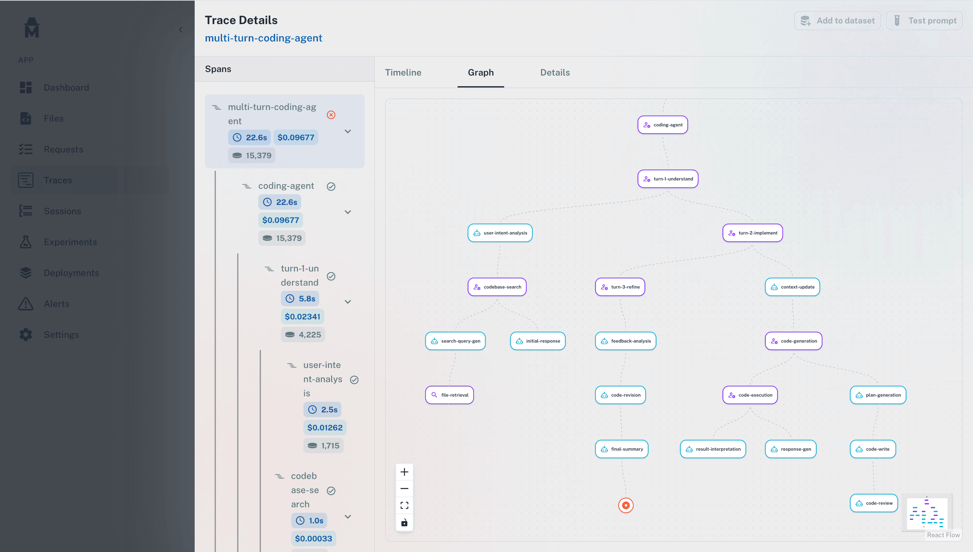Toggle the graph interactivity lock
This screenshot has width=973, height=552.
[404, 522]
